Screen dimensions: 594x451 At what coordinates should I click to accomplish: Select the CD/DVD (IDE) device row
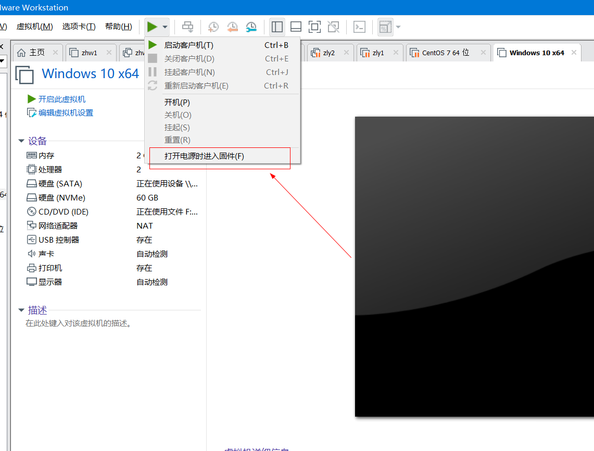(113, 211)
